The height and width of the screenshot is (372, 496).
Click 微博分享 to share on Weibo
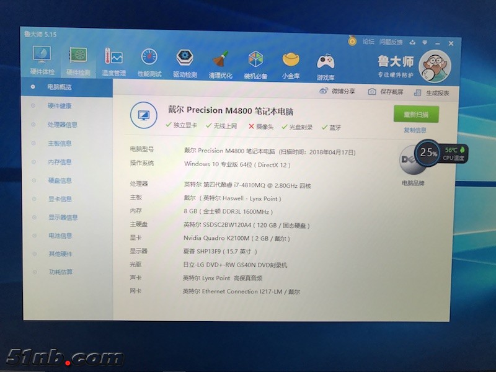click(338, 92)
